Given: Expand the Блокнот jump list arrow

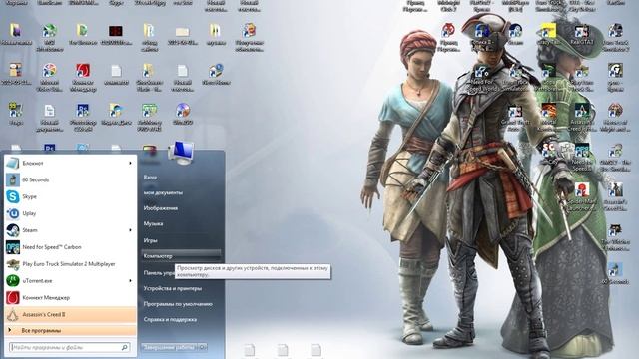Looking at the screenshot, I should 131,163.
